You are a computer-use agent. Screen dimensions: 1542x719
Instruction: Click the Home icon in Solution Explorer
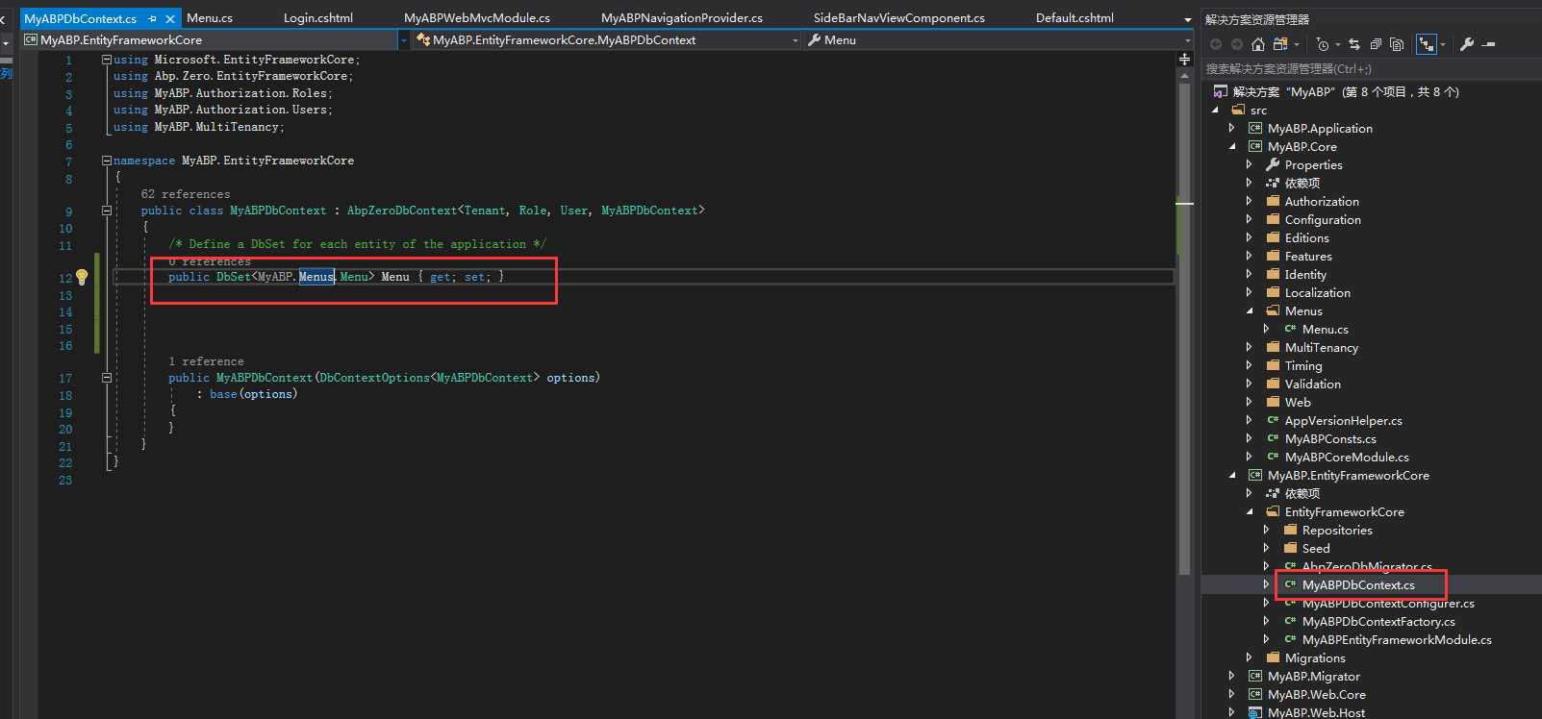[1257, 44]
